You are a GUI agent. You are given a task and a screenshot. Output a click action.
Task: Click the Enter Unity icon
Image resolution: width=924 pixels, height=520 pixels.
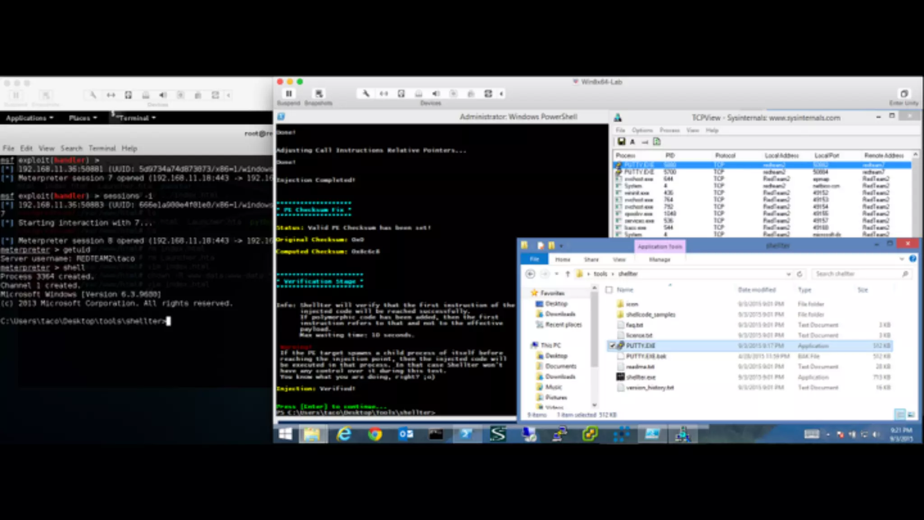(x=904, y=94)
